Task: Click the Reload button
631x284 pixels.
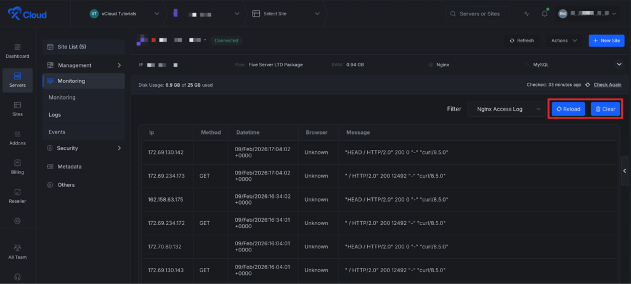Action: tap(568, 109)
